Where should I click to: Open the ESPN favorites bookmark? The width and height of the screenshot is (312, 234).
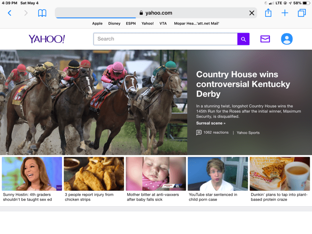[131, 23]
